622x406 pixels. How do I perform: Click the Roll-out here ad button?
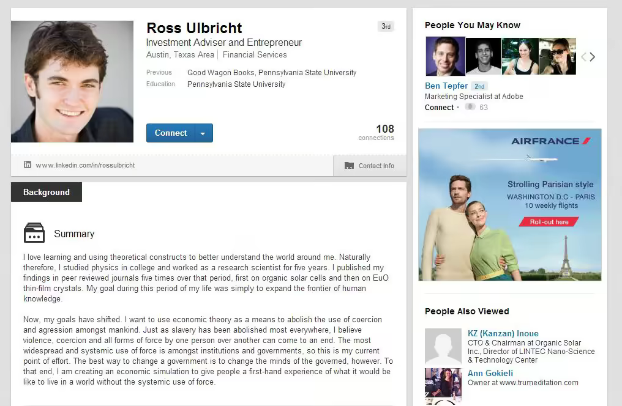click(x=549, y=222)
